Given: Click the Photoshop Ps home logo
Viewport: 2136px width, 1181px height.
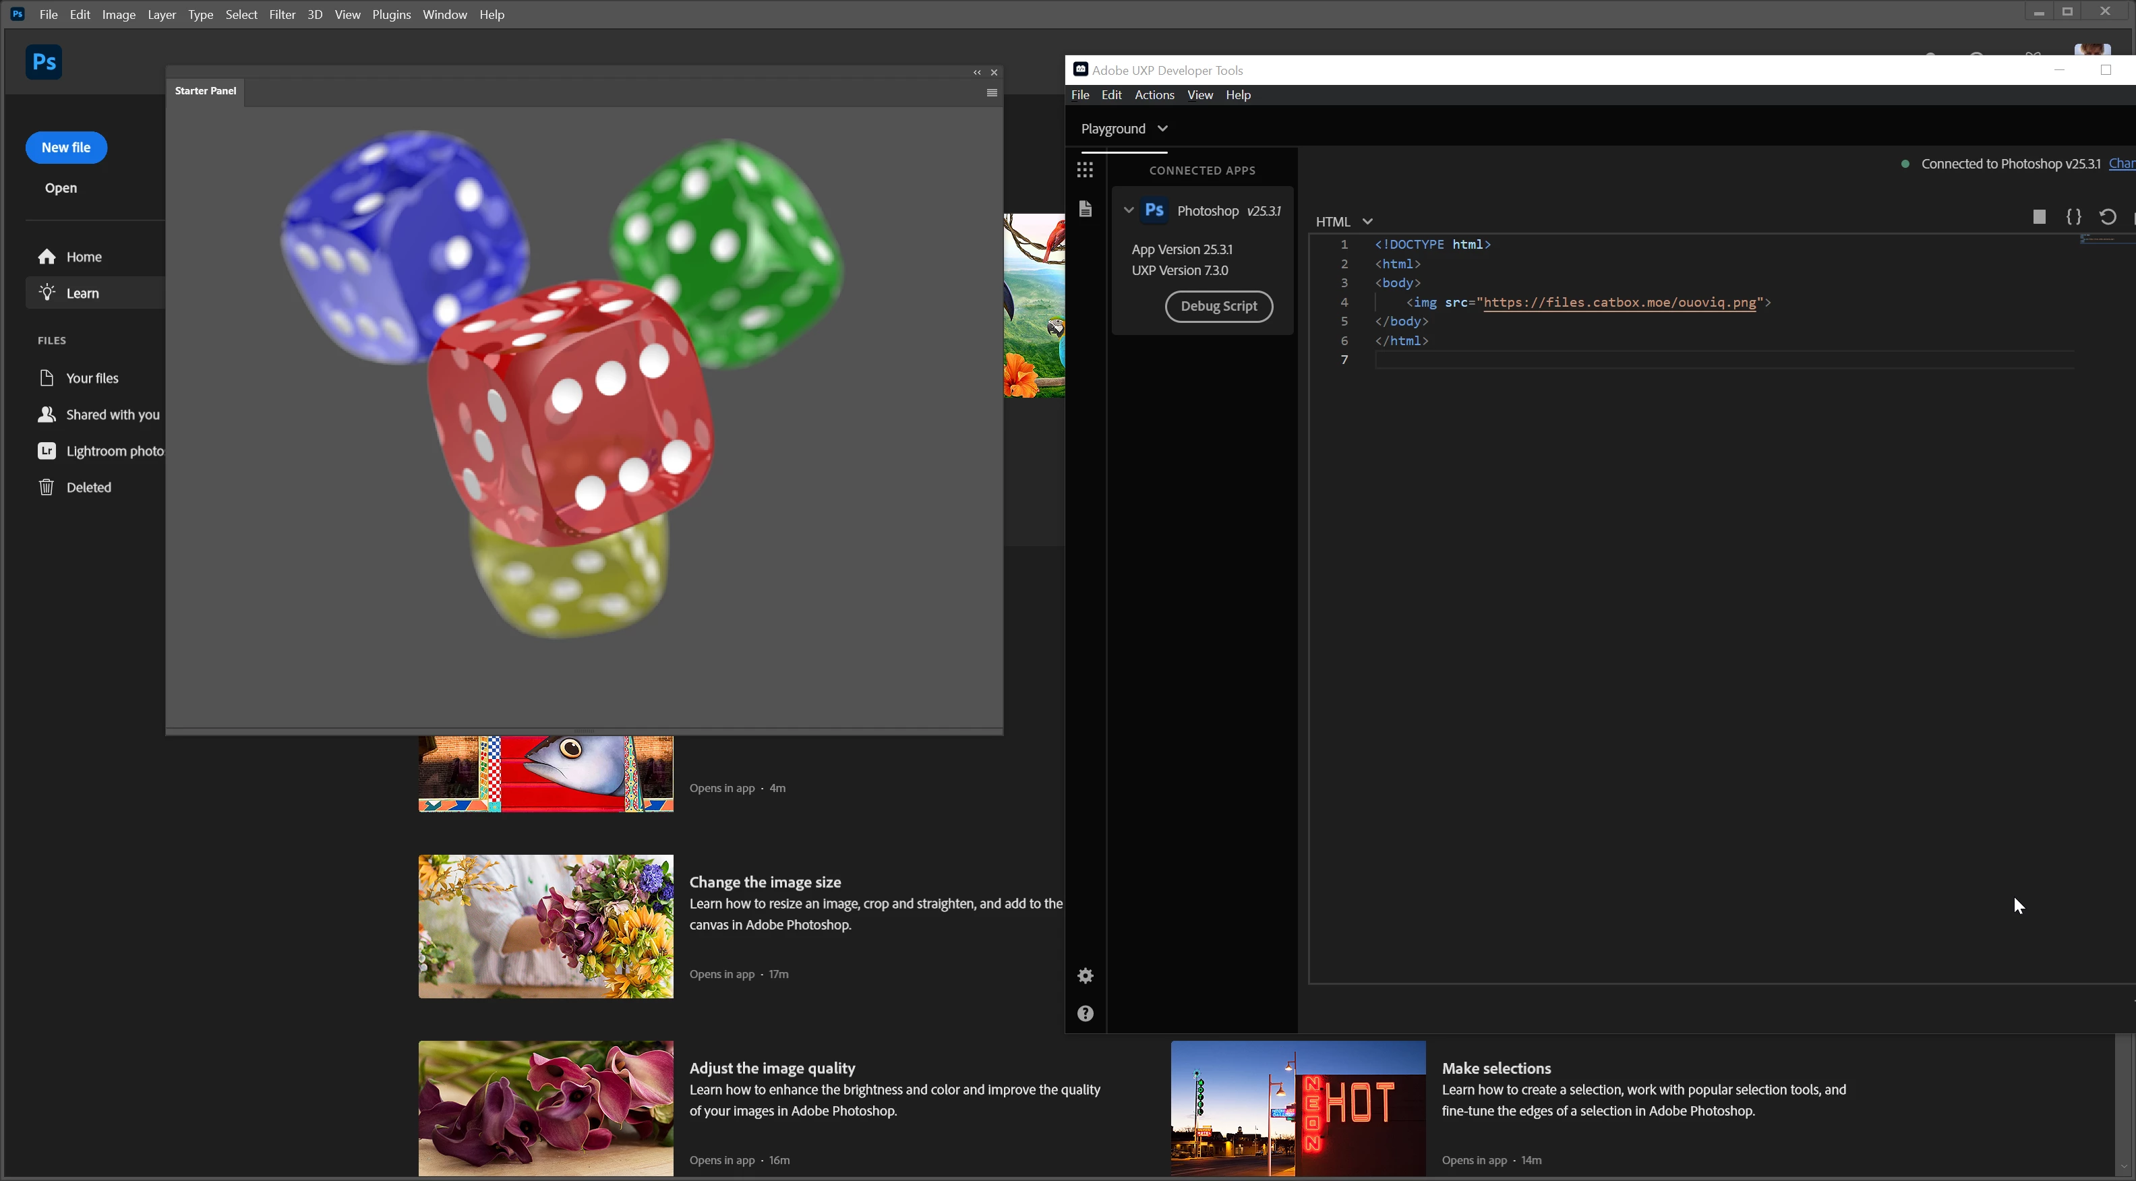Looking at the screenshot, I should (44, 62).
